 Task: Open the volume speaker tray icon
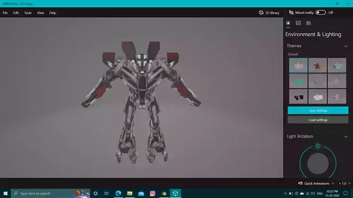(x=313, y=193)
